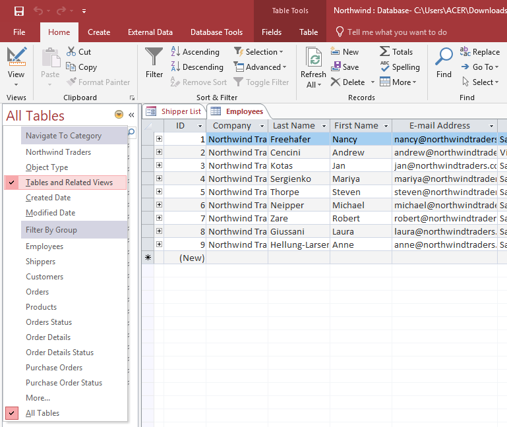Switch to the Shipper List tab
Screen dimensions: 507x427
pyautogui.click(x=174, y=111)
